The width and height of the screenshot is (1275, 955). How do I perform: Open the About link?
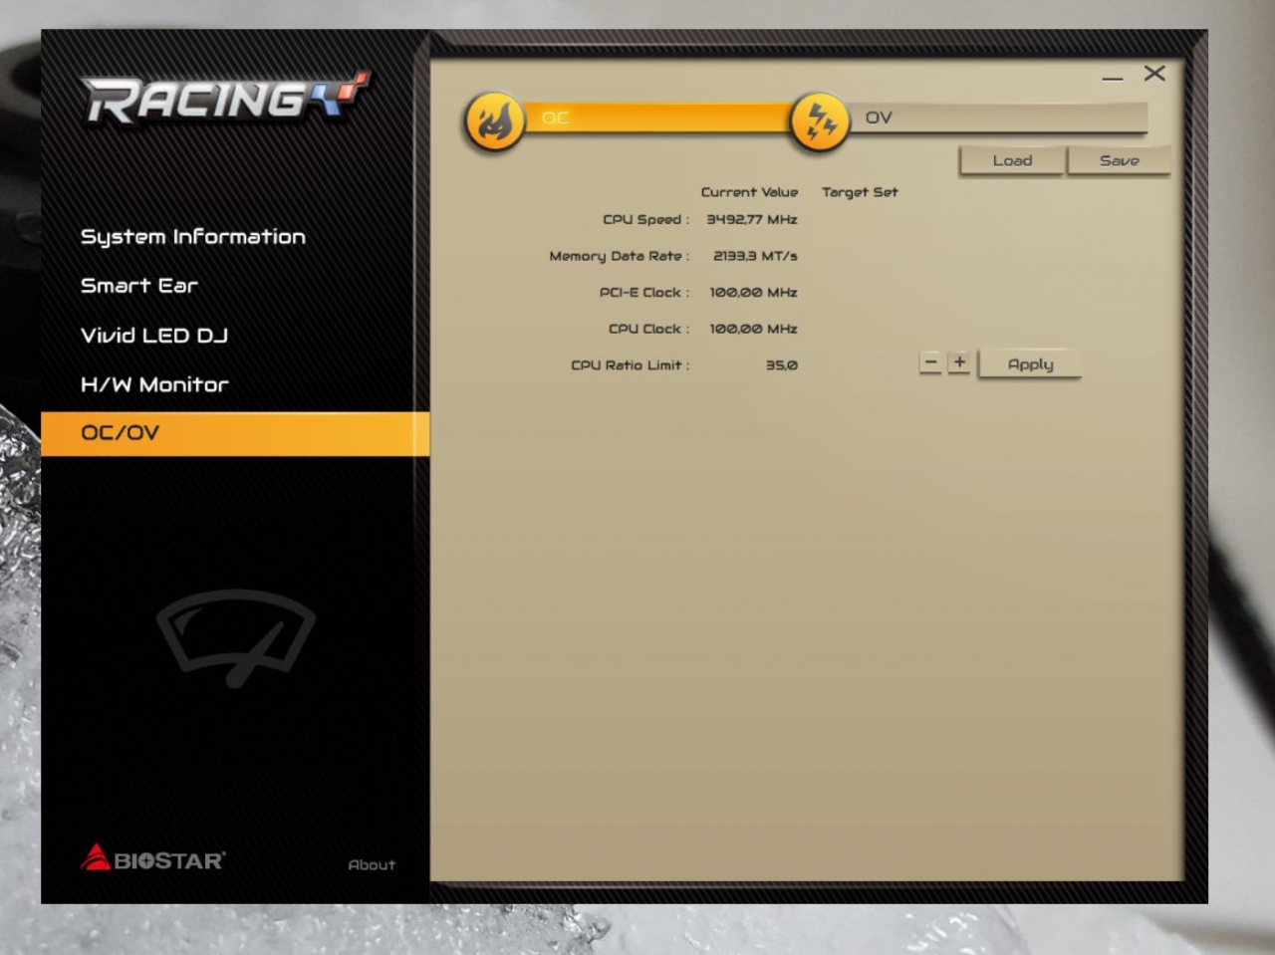(372, 864)
